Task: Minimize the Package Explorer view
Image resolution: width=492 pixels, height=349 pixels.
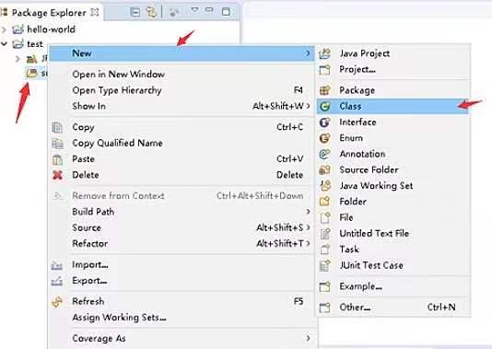Action: coord(209,10)
